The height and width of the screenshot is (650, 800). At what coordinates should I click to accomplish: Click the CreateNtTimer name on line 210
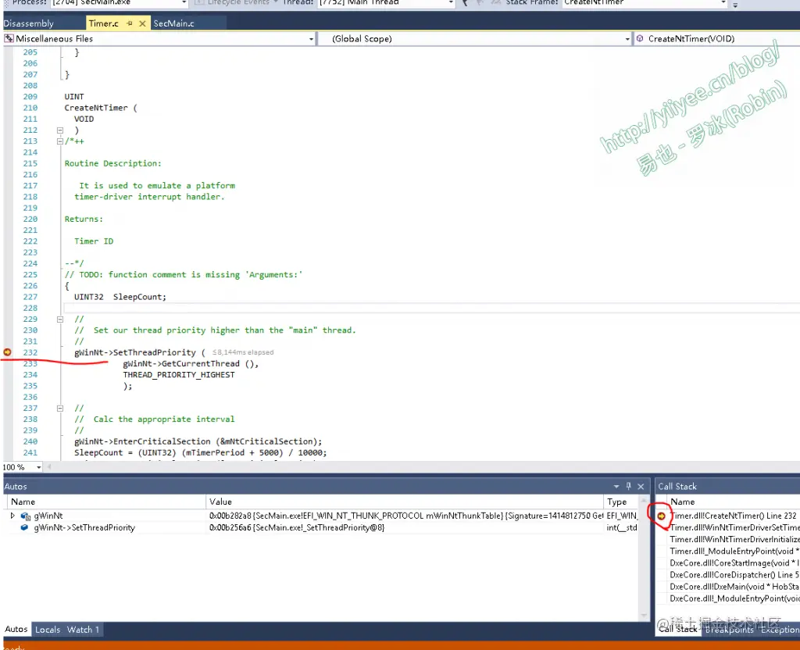[96, 108]
